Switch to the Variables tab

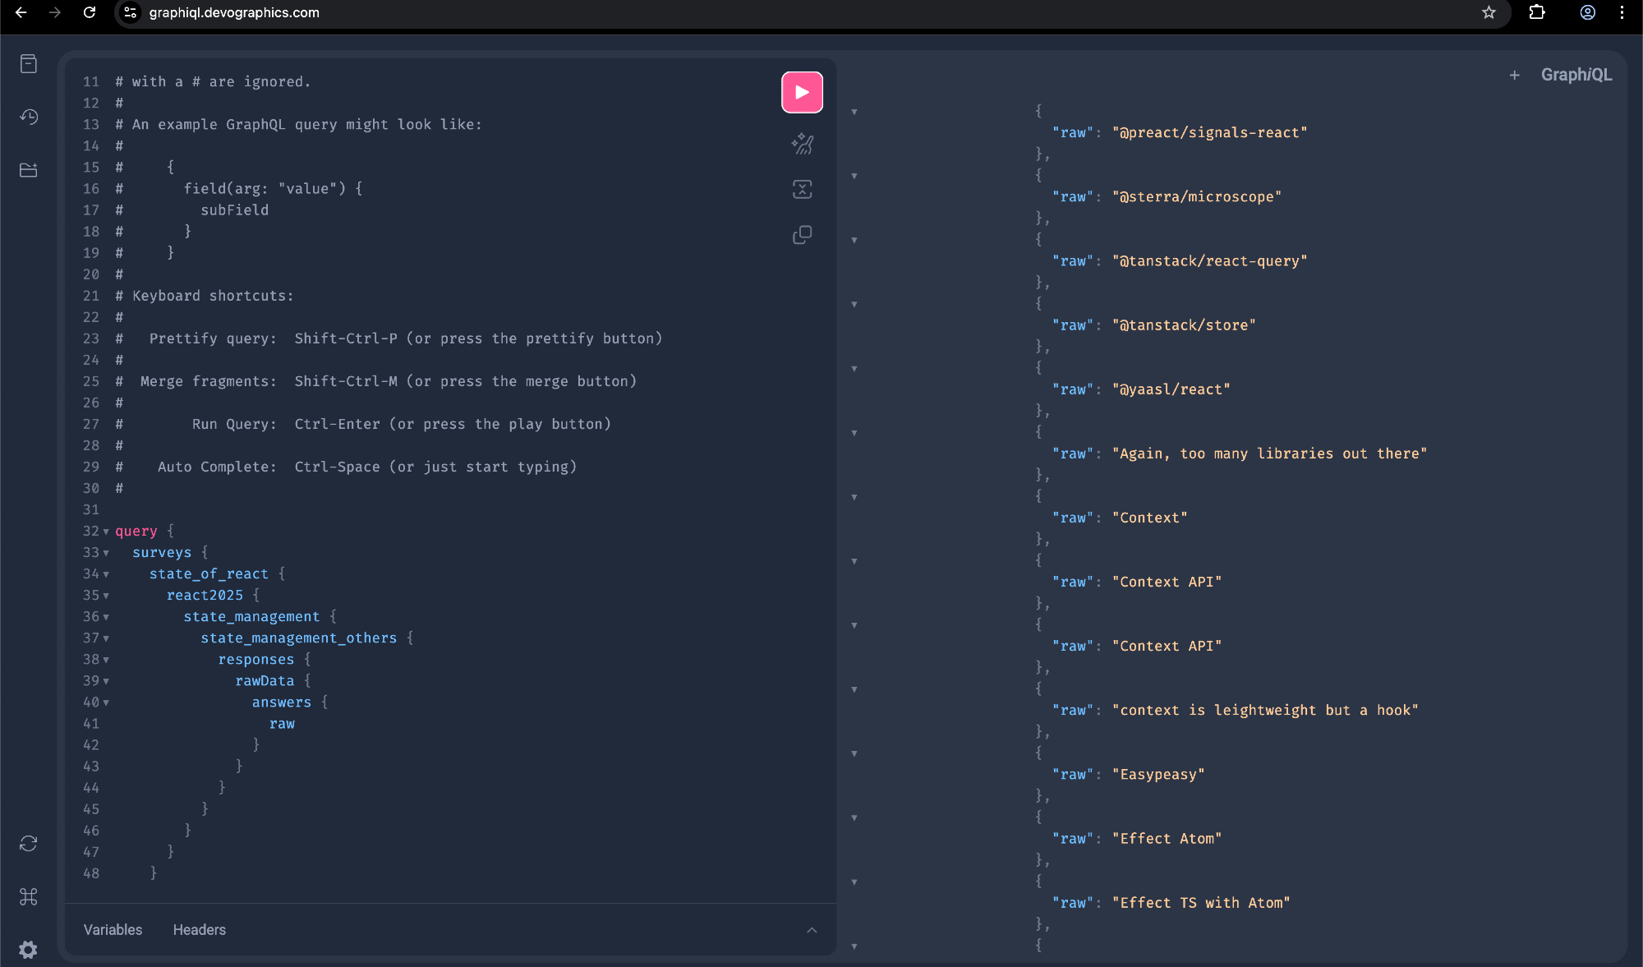(x=113, y=930)
